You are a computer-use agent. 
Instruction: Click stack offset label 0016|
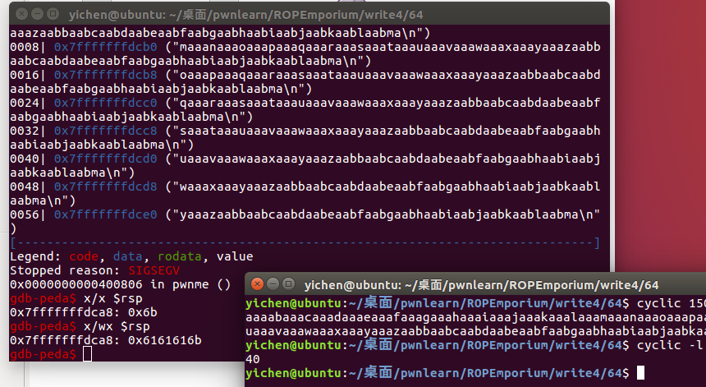tap(28, 75)
